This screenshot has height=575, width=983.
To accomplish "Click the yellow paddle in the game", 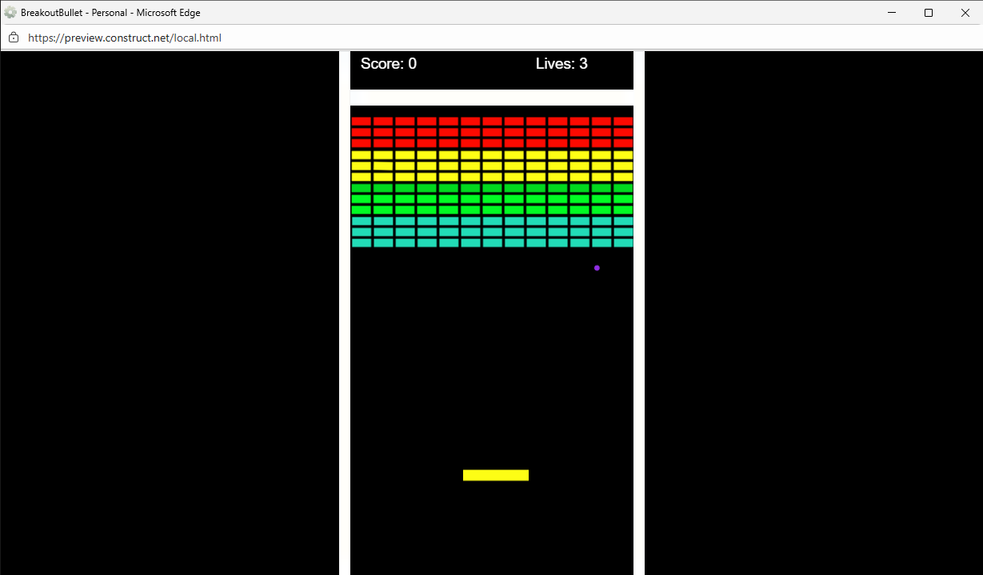I will tap(496, 475).
